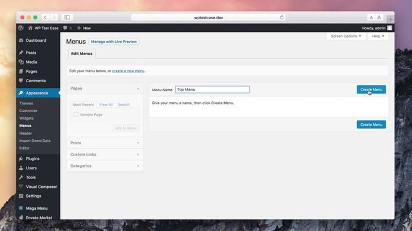The image size is (412, 231).
Task: Click Manage with Live Preview button
Action: (114, 42)
